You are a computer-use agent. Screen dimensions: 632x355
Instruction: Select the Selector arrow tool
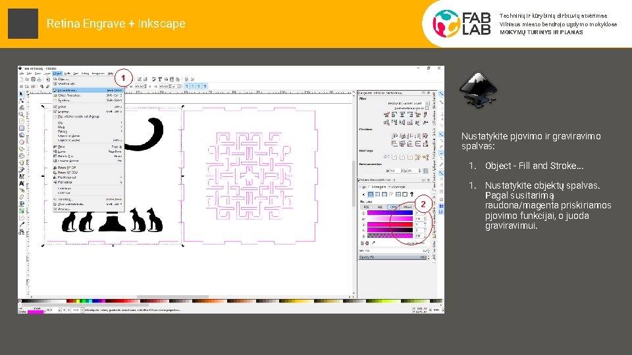coord(22,93)
